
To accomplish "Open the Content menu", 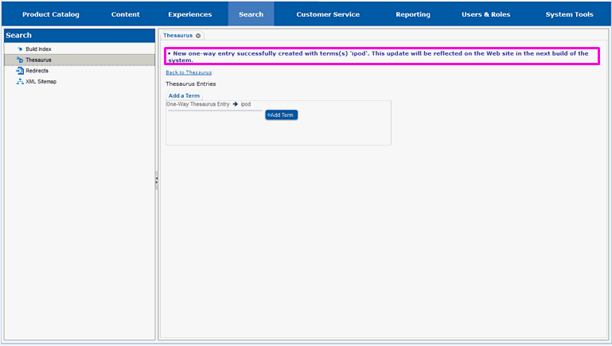I will (x=125, y=14).
